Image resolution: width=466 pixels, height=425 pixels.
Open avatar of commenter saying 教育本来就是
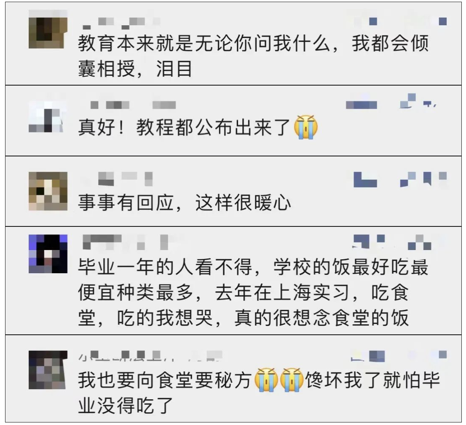coord(48,29)
